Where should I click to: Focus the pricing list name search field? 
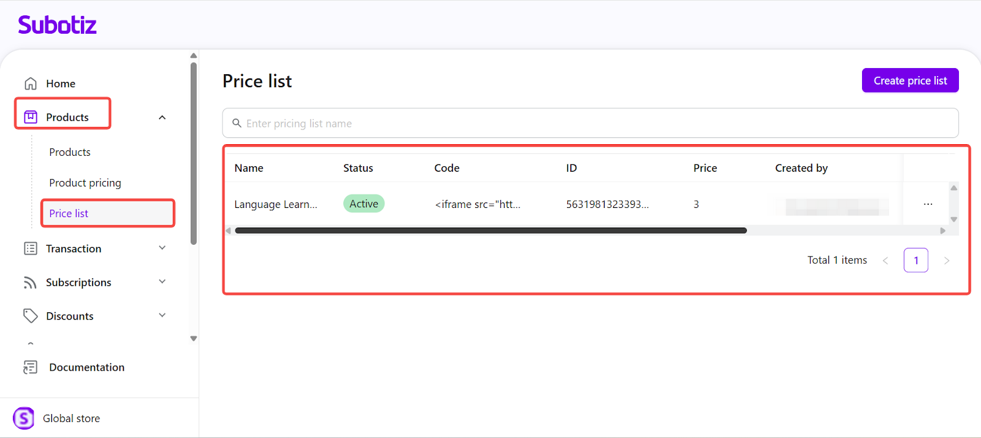[590, 123]
